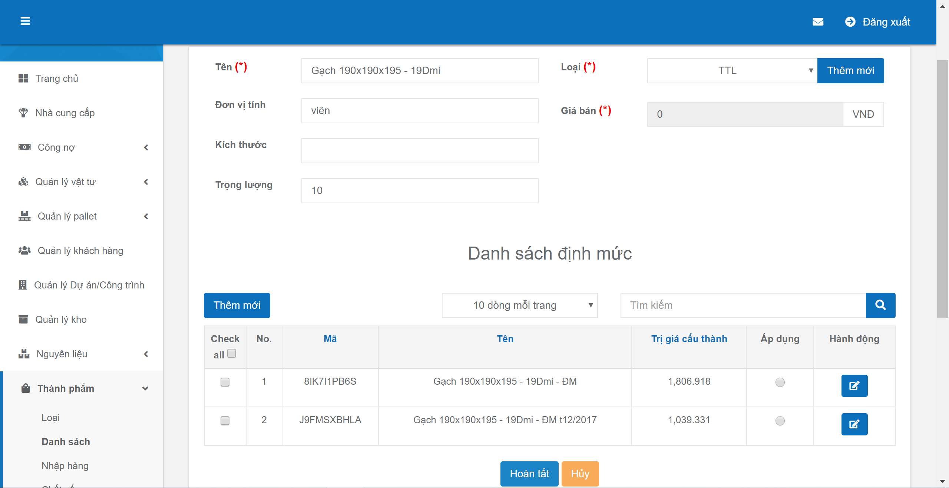Open Nhà cung cấp menu item
The image size is (949, 488).
[65, 113]
